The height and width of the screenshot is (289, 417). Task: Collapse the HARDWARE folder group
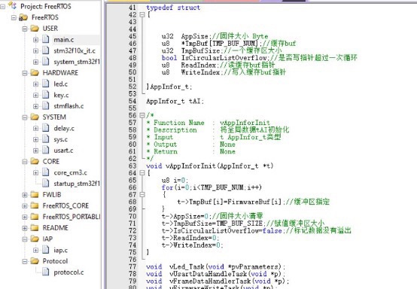click(x=25, y=73)
